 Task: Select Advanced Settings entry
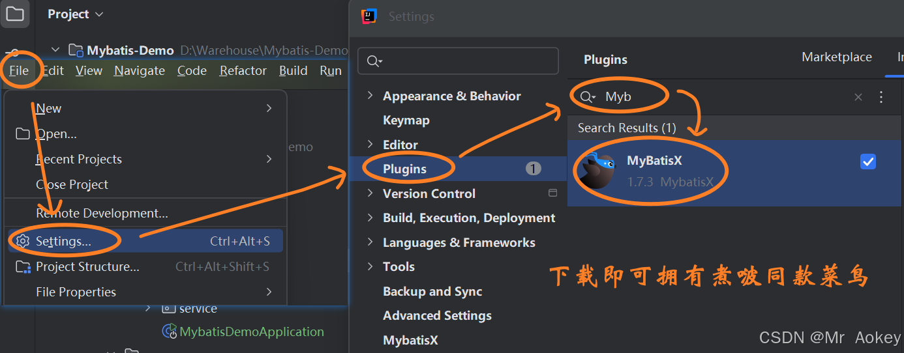click(437, 315)
